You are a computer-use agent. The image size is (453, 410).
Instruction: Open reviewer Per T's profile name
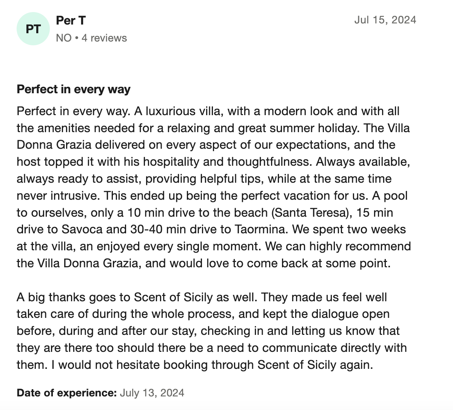71,20
